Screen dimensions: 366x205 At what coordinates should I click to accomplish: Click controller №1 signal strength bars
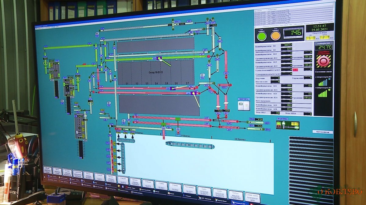click(323, 83)
